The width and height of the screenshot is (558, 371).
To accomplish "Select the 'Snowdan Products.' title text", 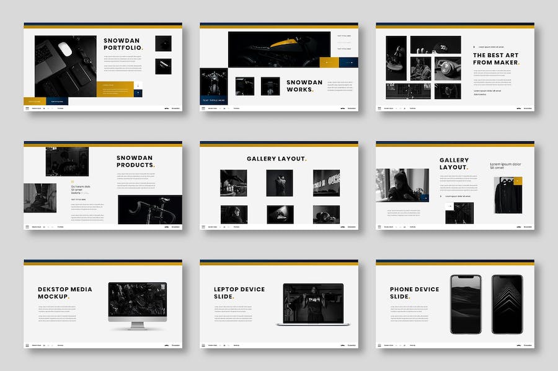I will tap(135, 161).
